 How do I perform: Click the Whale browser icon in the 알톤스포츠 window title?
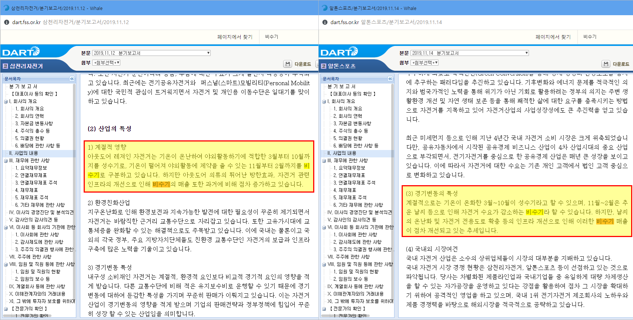[x=325, y=8]
